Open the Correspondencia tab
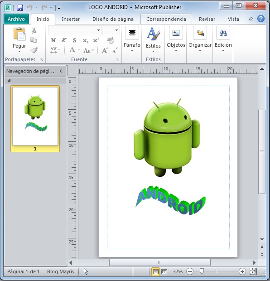The image size is (270, 281). [166, 19]
